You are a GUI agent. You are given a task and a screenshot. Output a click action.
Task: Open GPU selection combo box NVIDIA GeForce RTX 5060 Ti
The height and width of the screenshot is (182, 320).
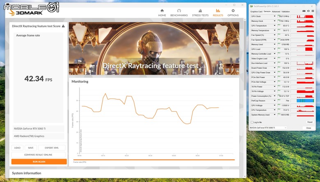pos(268,128)
